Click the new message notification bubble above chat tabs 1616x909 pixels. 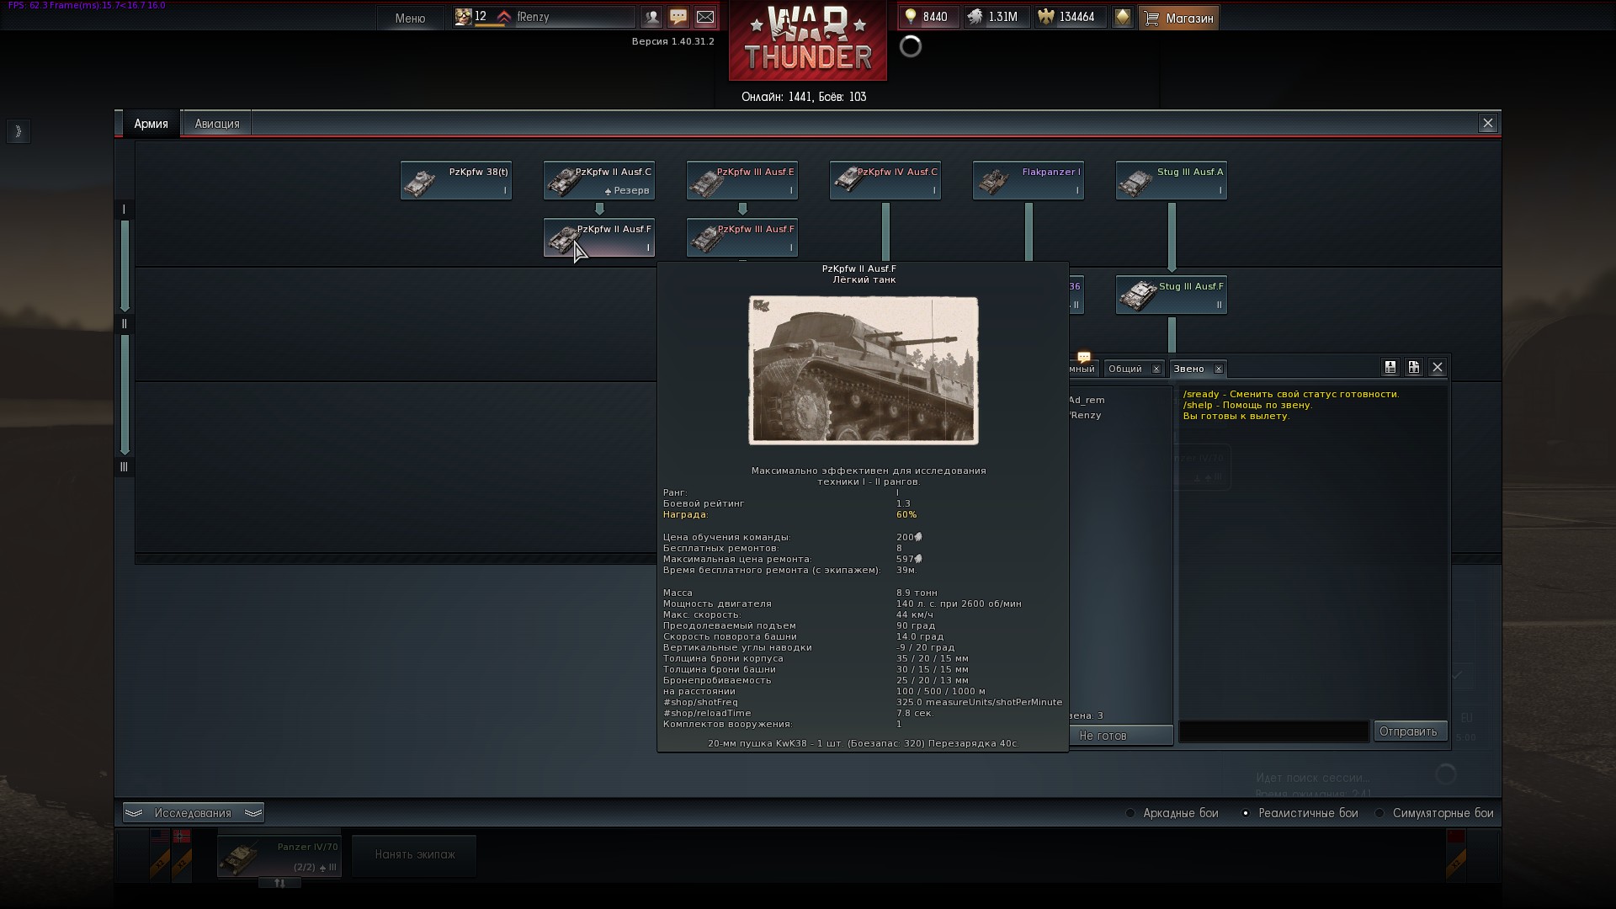tap(1083, 357)
